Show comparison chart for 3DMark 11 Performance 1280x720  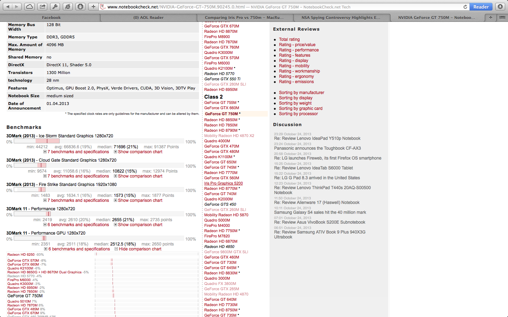pos(138,225)
